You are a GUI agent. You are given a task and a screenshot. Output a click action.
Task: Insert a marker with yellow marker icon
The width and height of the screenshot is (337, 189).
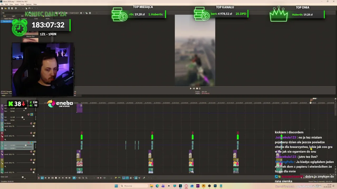click(x=116, y=178)
